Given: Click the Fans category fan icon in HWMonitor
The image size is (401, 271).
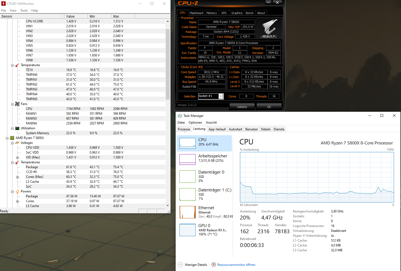Looking at the screenshot, I should pos(17,104).
